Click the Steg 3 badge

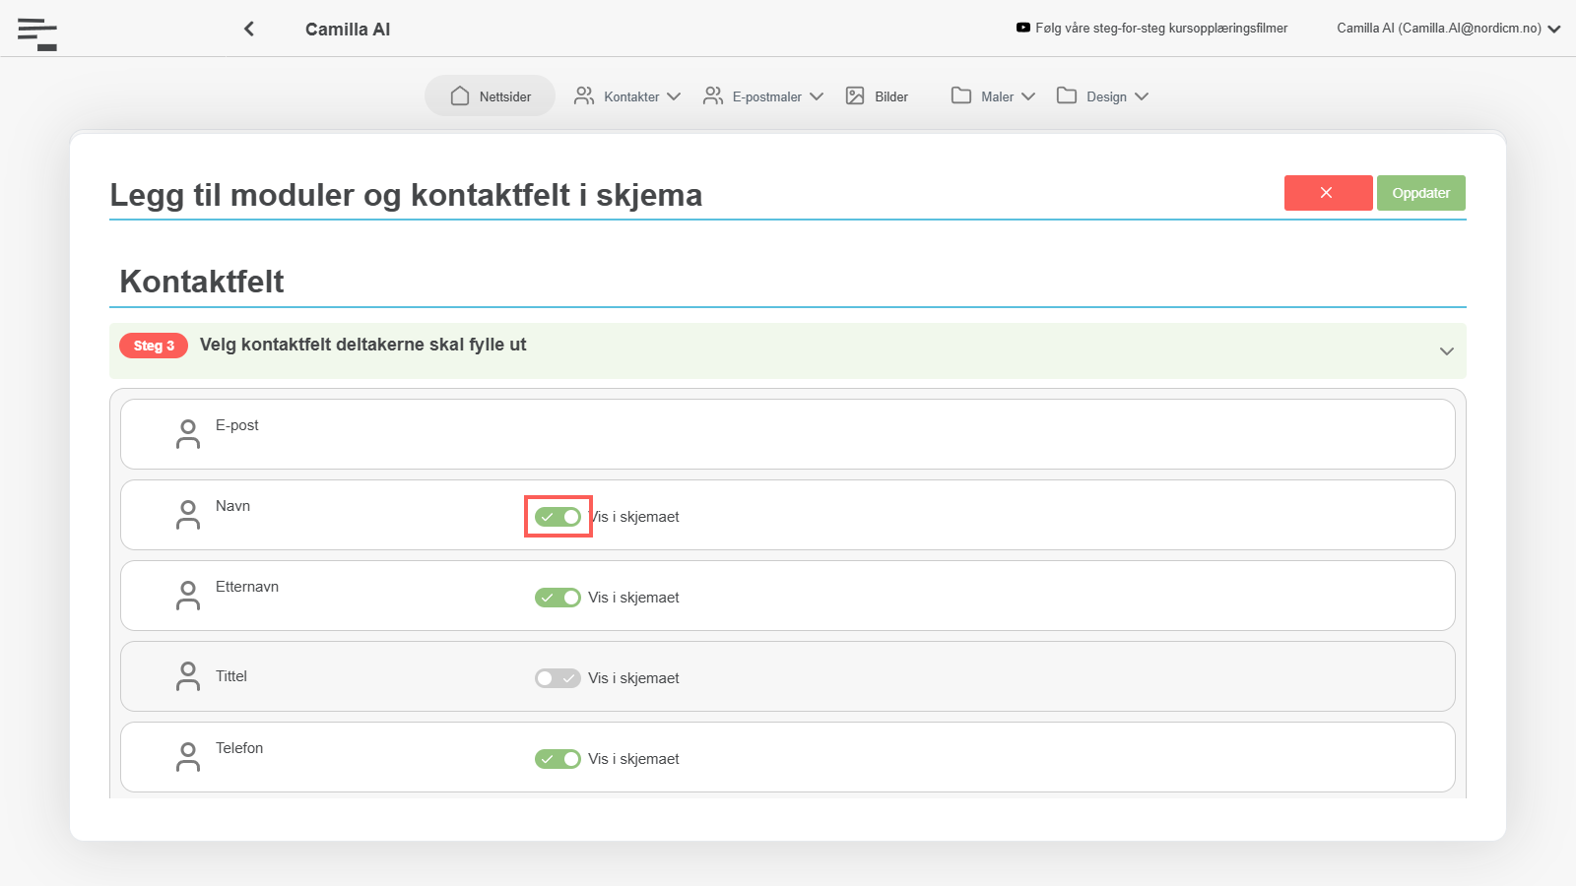[154, 346]
